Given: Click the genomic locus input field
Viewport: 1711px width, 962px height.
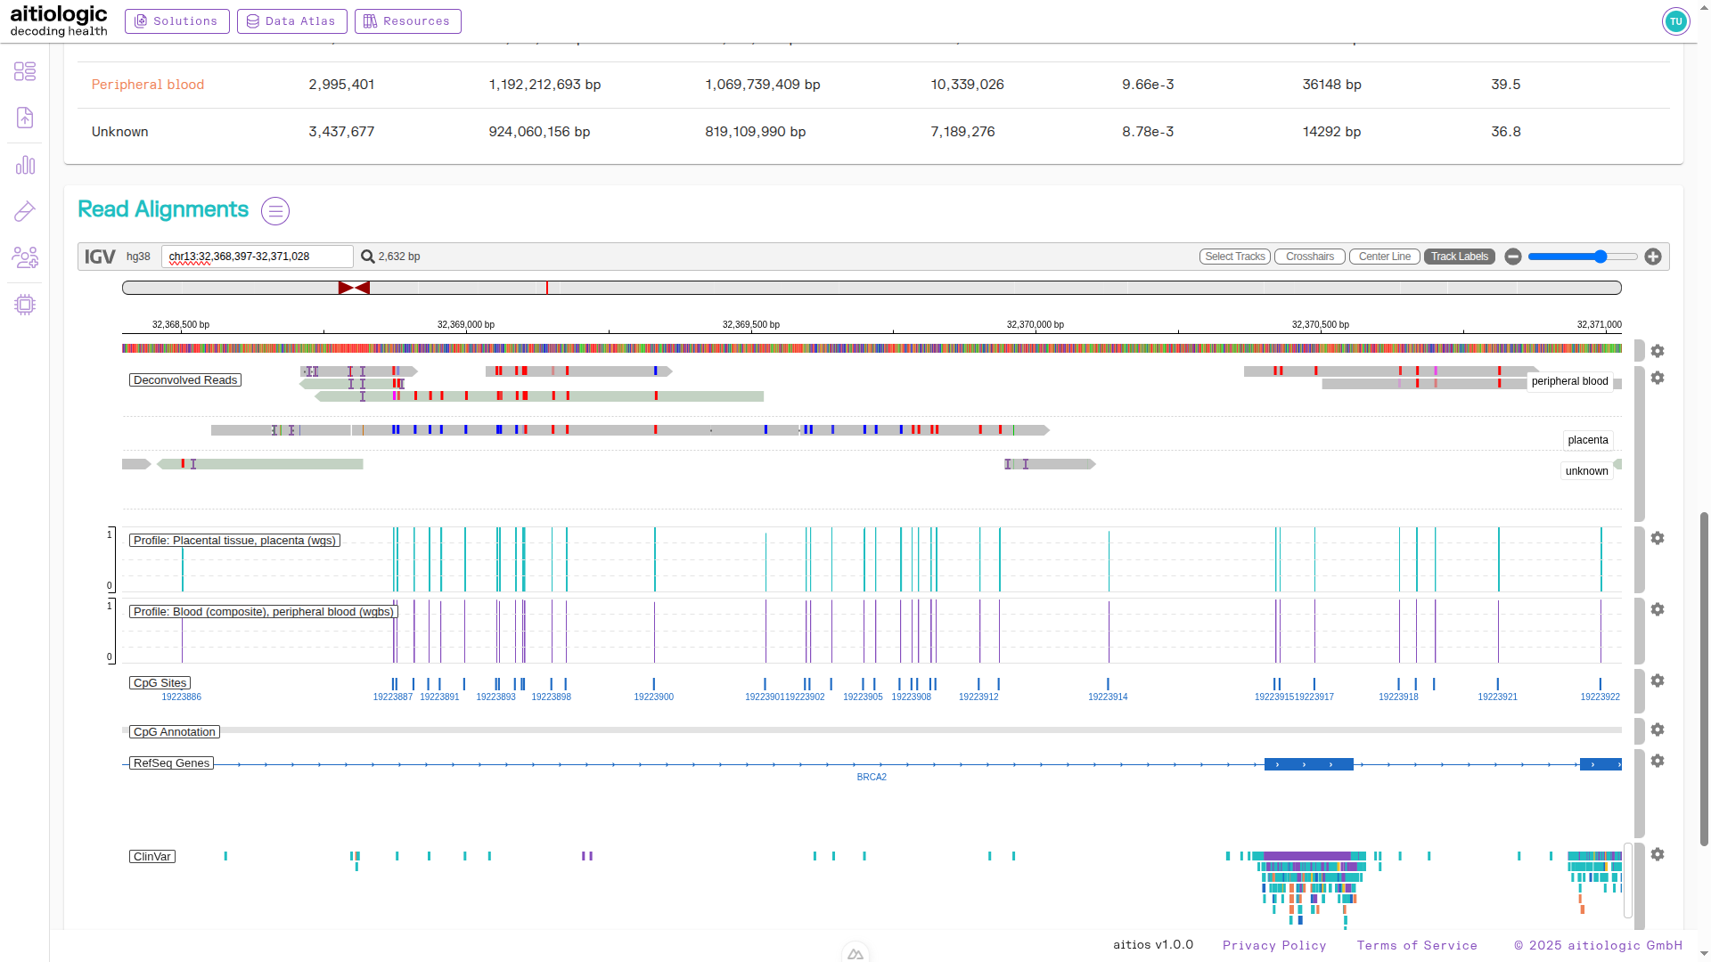Looking at the screenshot, I should [x=257, y=257].
